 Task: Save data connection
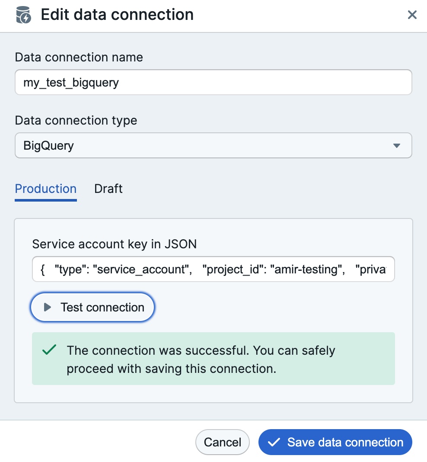[x=335, y=442]
